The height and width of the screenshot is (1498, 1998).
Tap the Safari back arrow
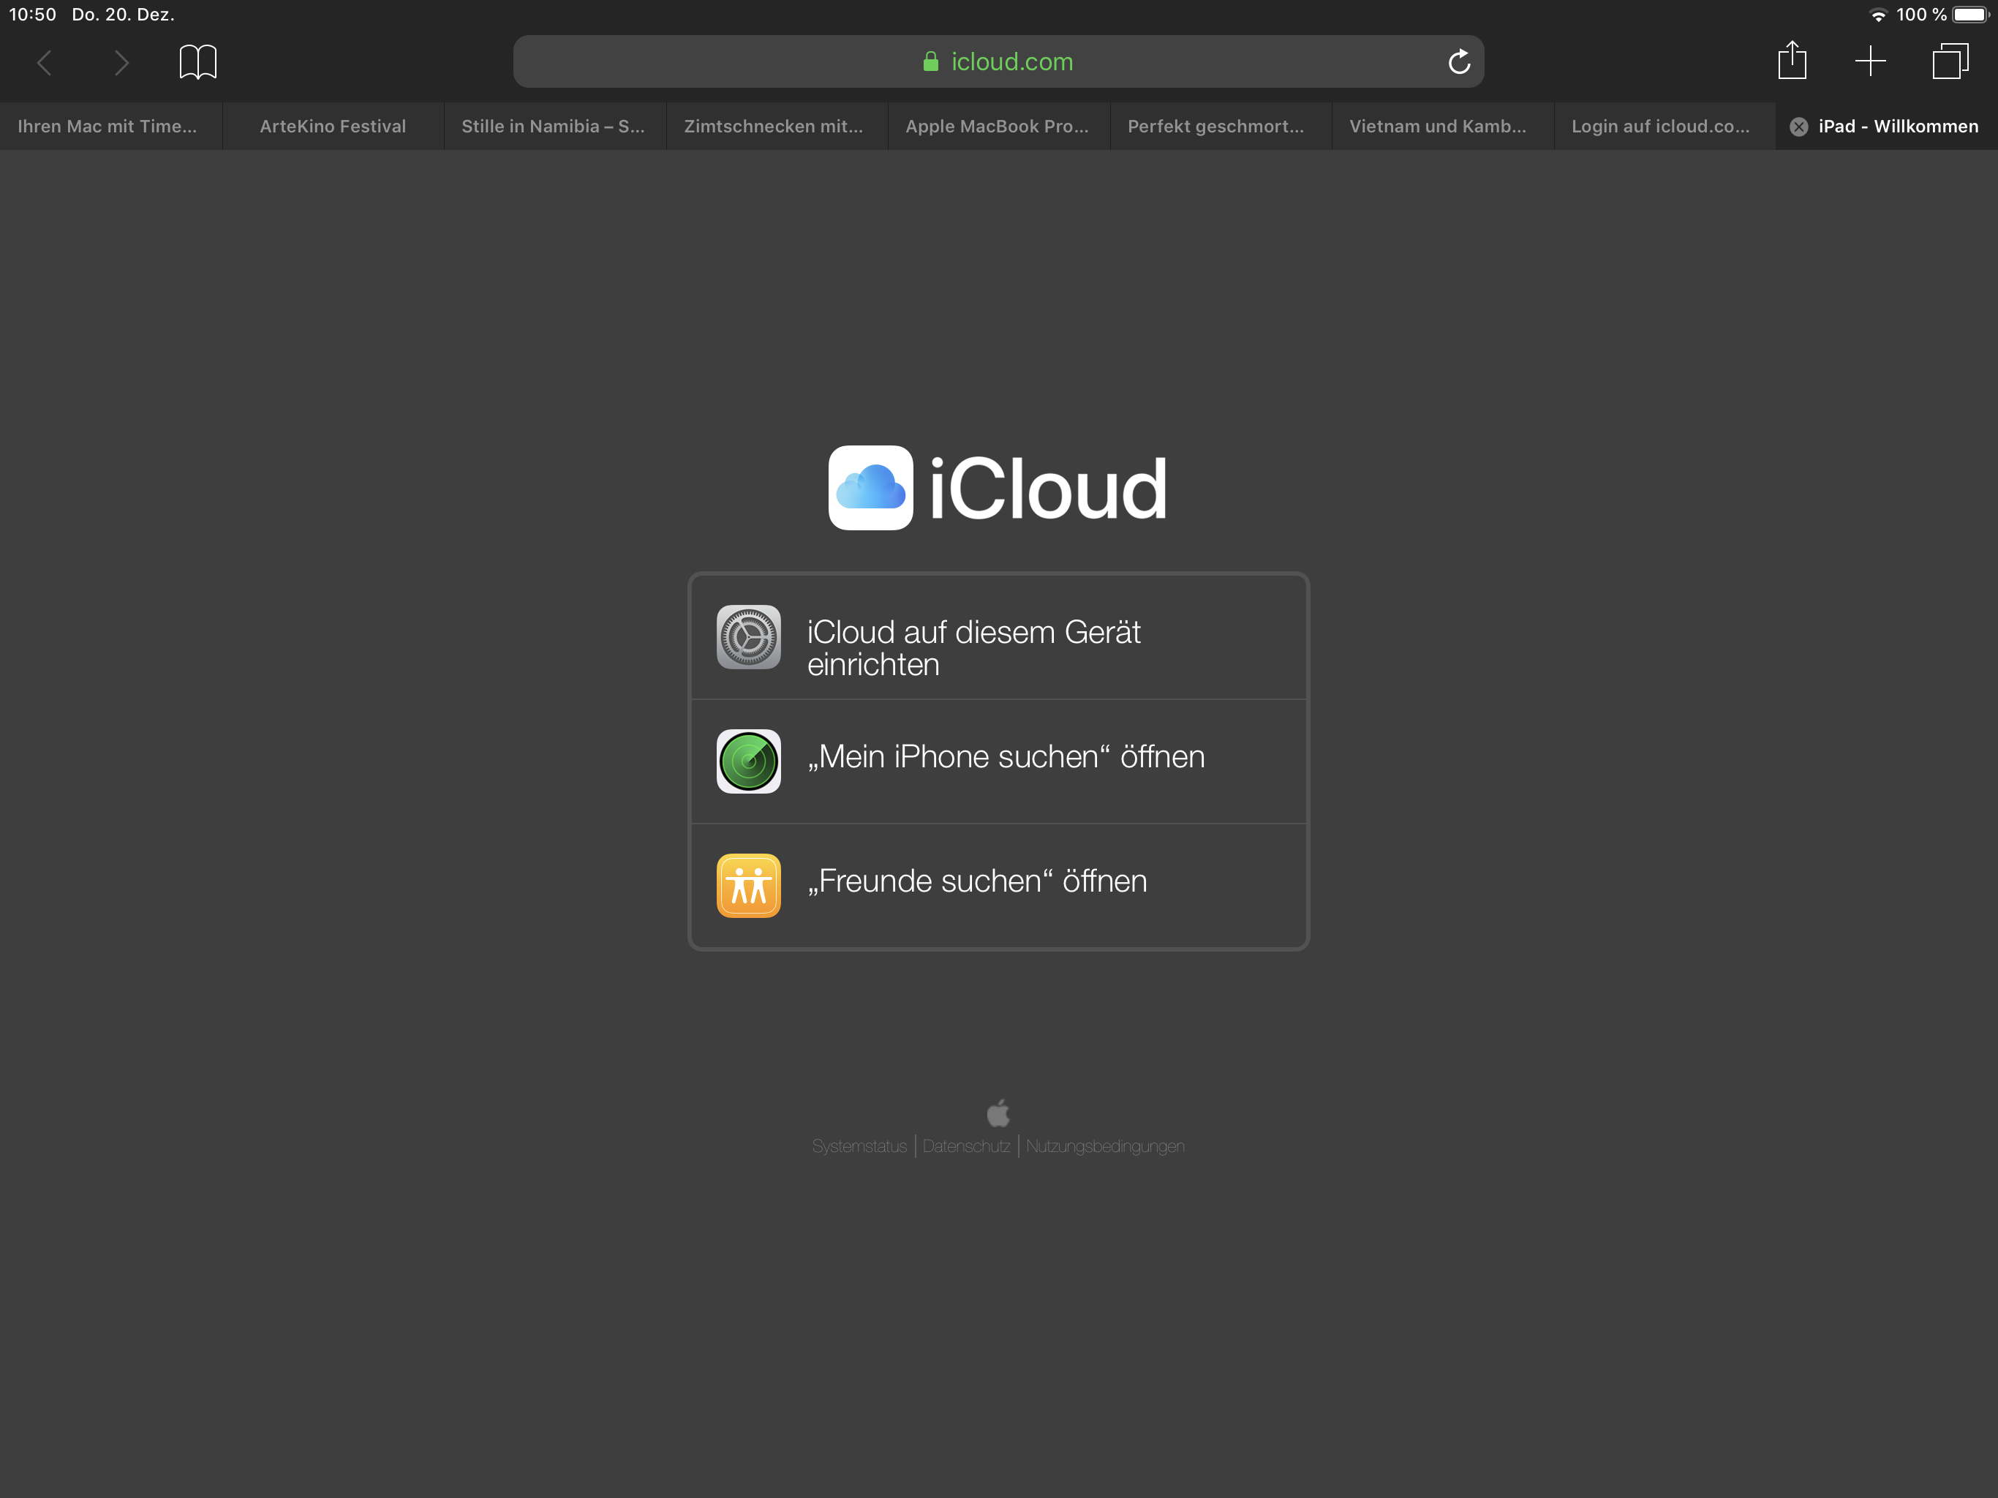point(45,62)
